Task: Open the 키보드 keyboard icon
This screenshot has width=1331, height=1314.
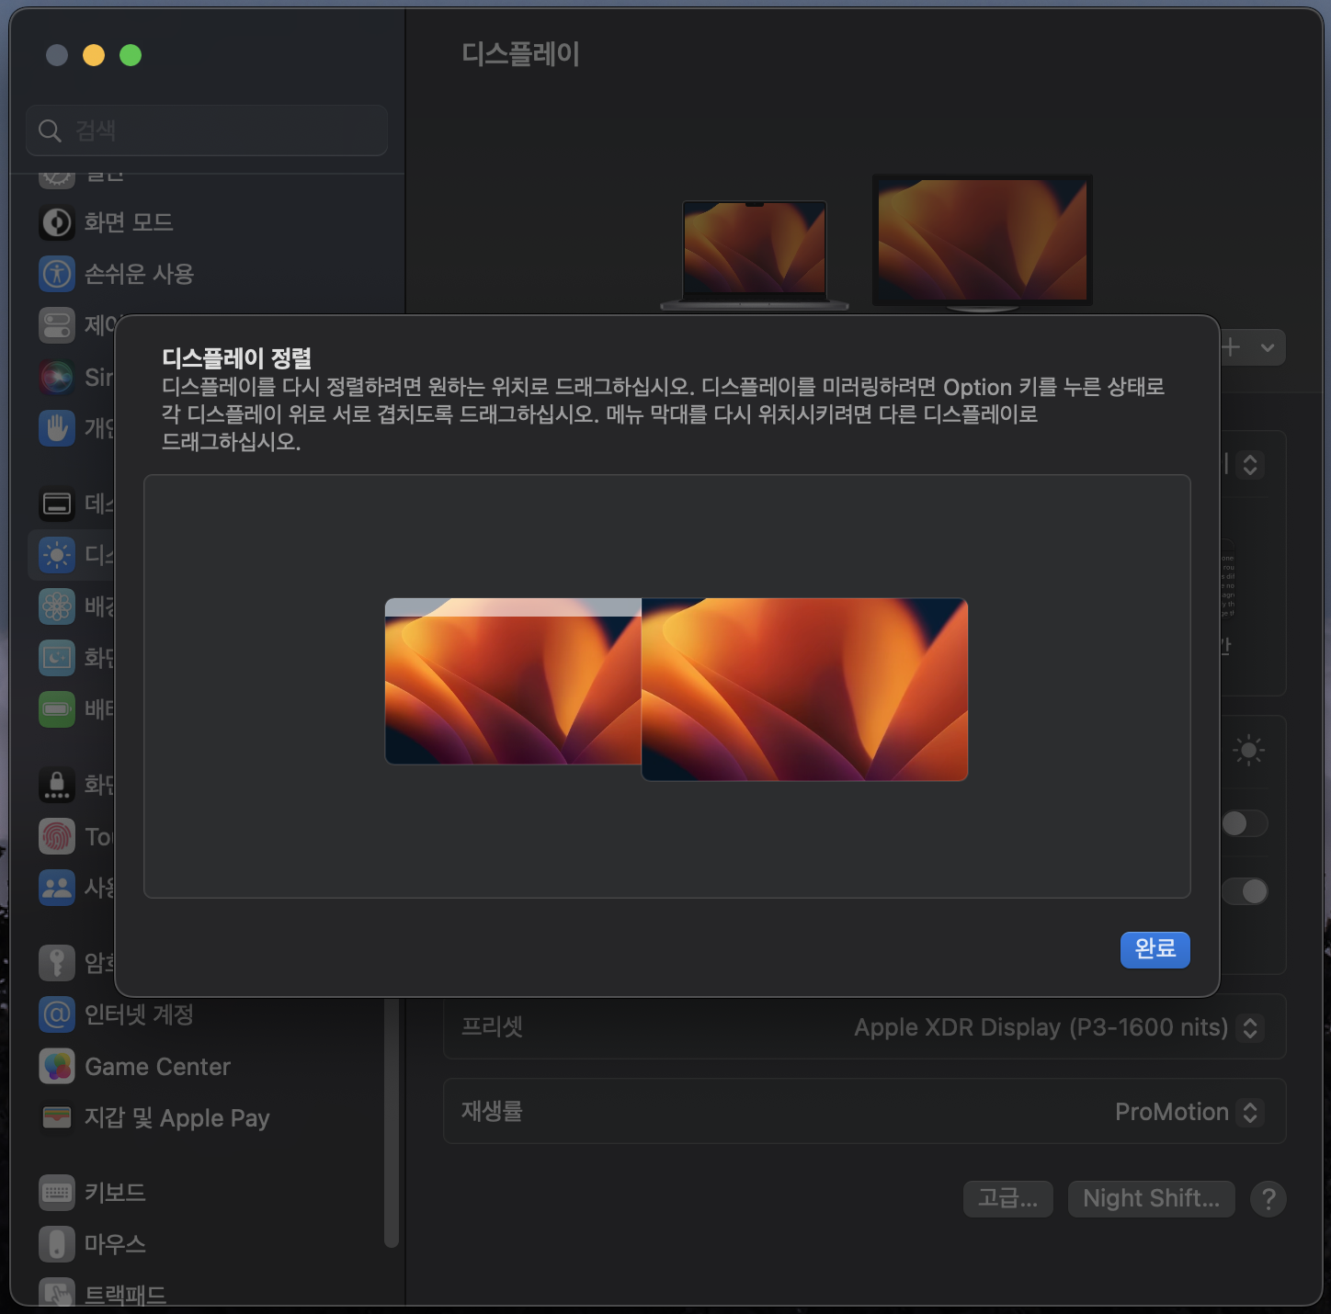Action: (x=57, y=1193)
